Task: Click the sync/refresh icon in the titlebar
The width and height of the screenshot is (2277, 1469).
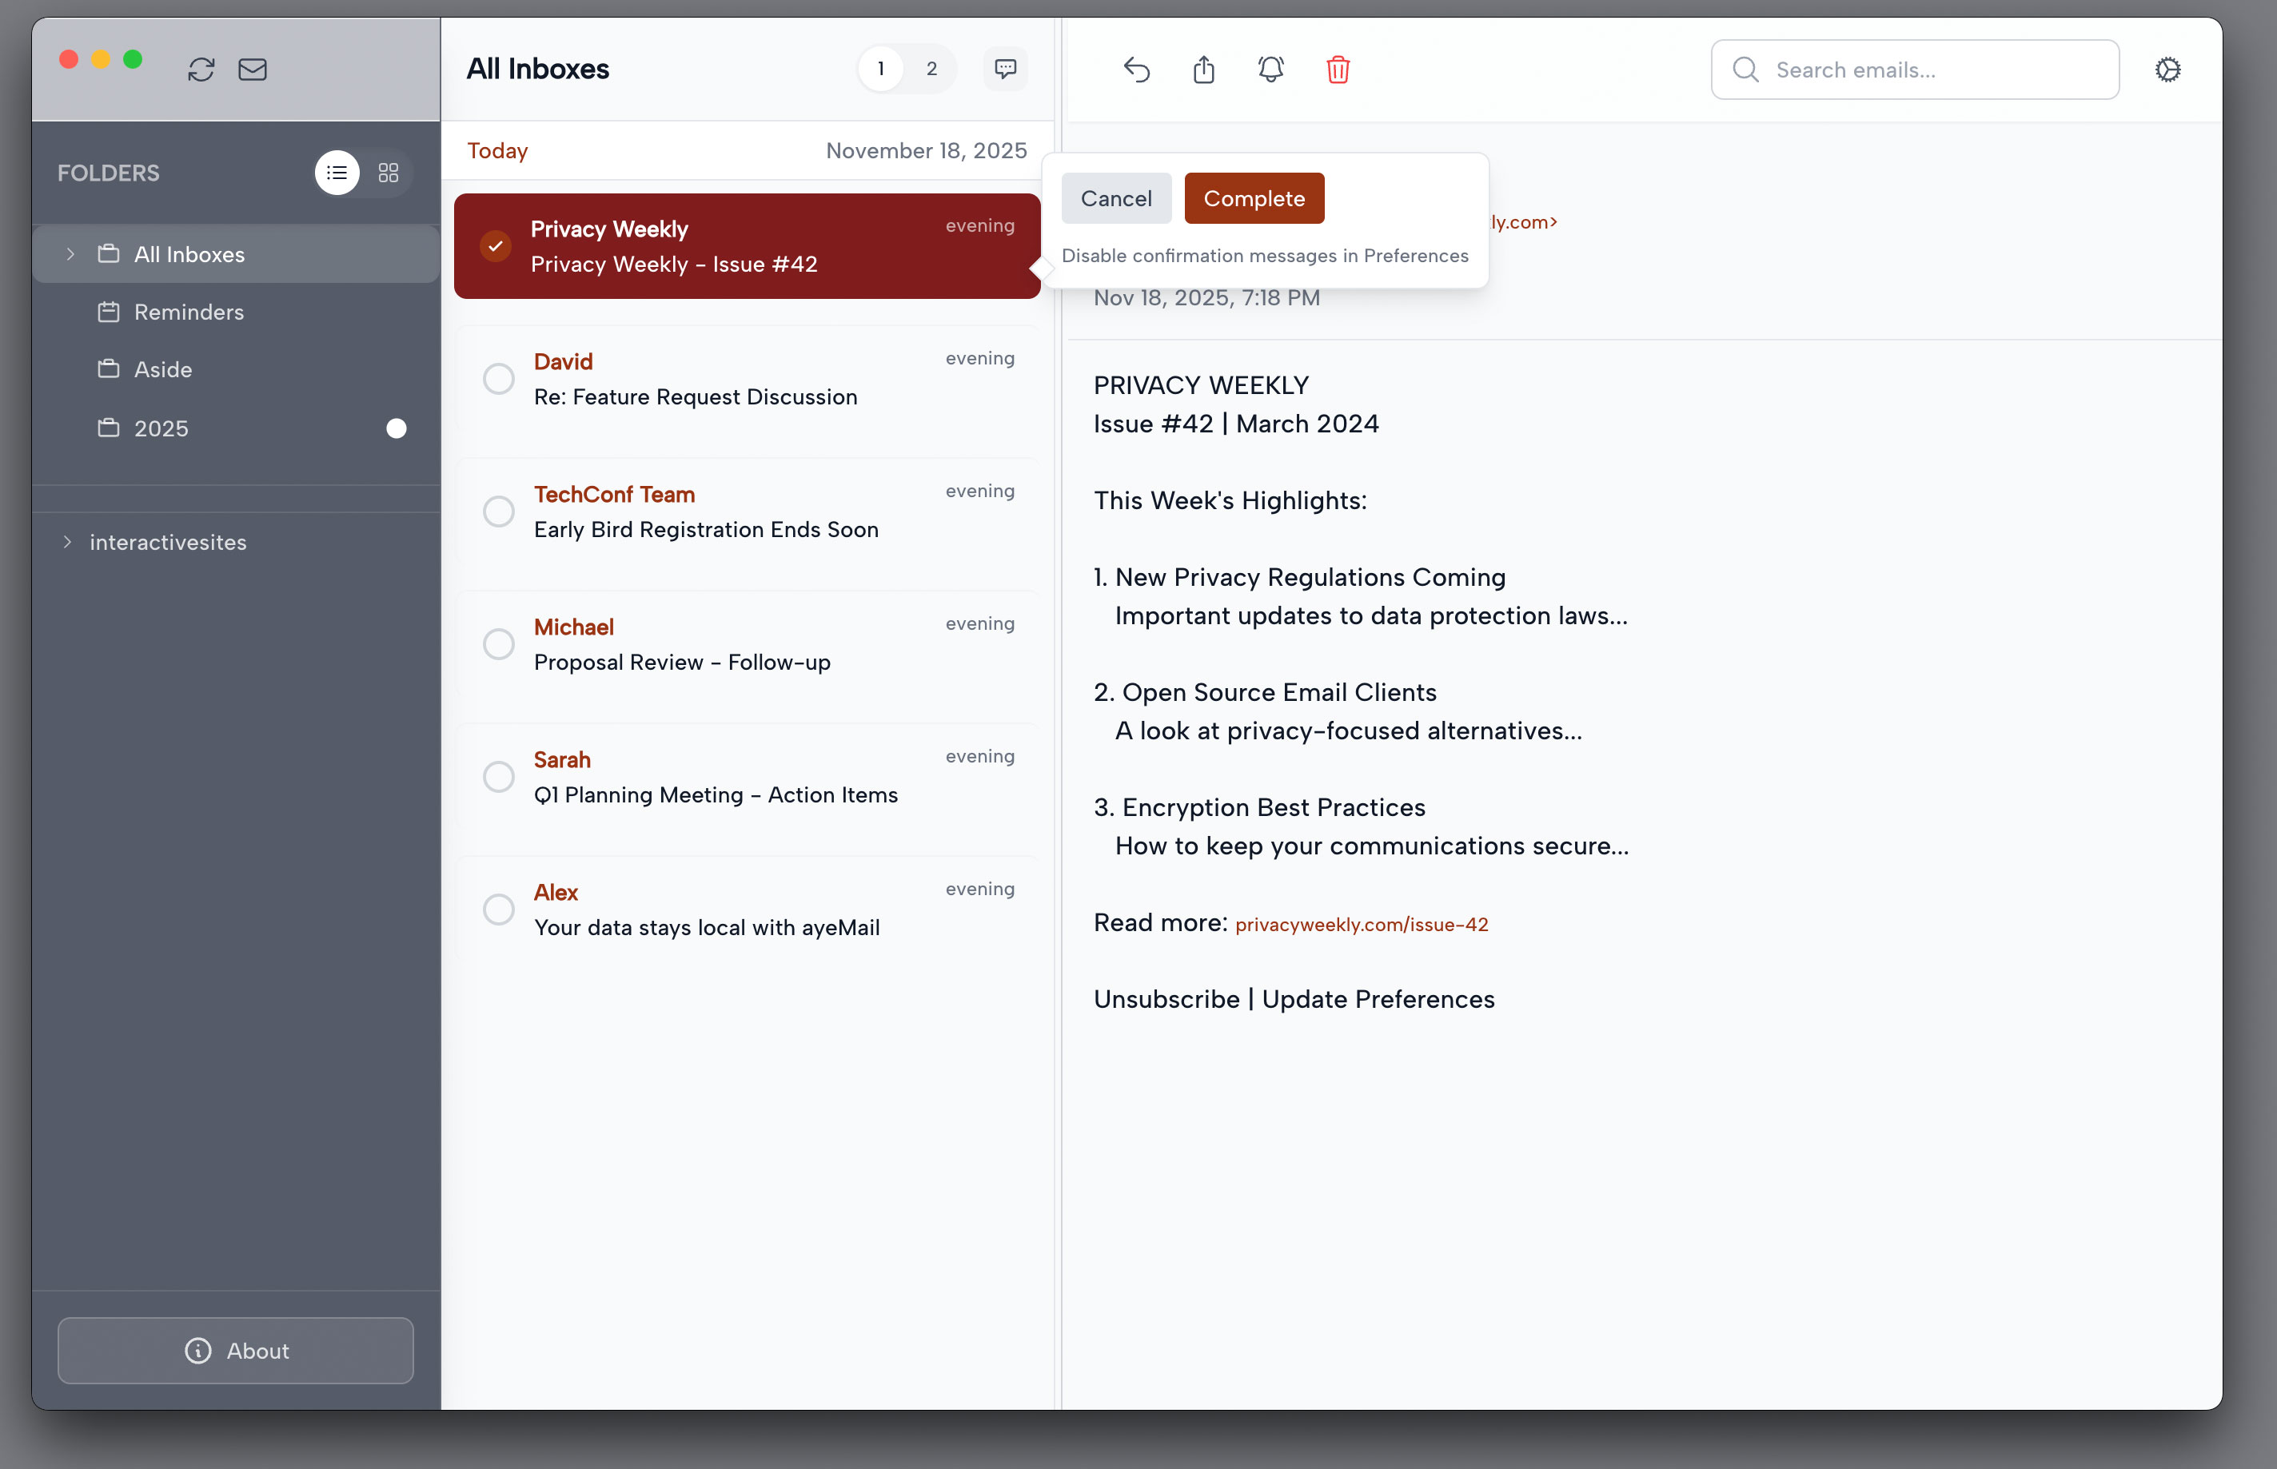Action: point(201,70)
